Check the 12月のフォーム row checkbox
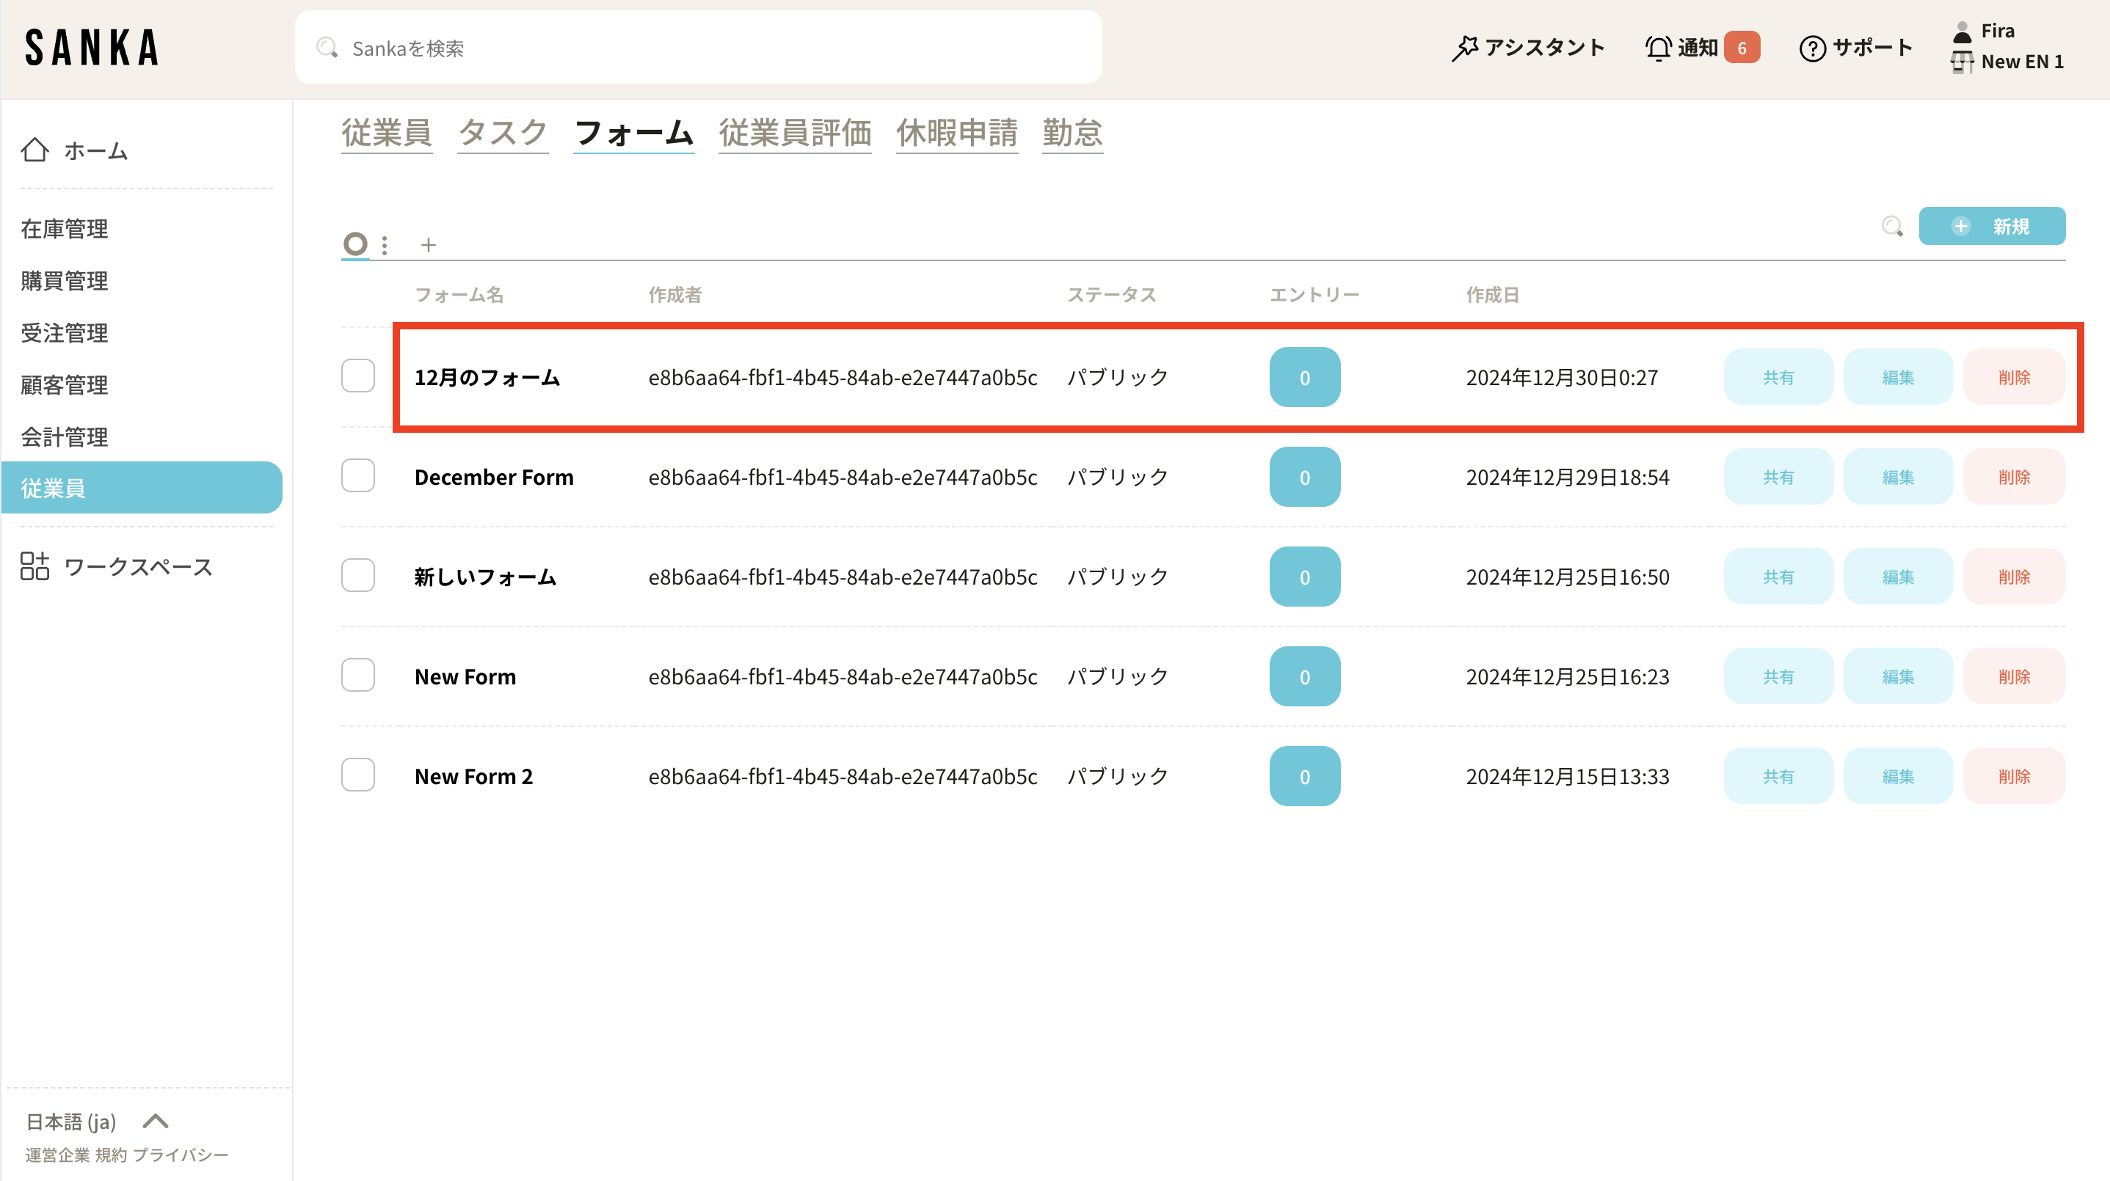The image size is (2110, 1181). (x=358, y=376)
